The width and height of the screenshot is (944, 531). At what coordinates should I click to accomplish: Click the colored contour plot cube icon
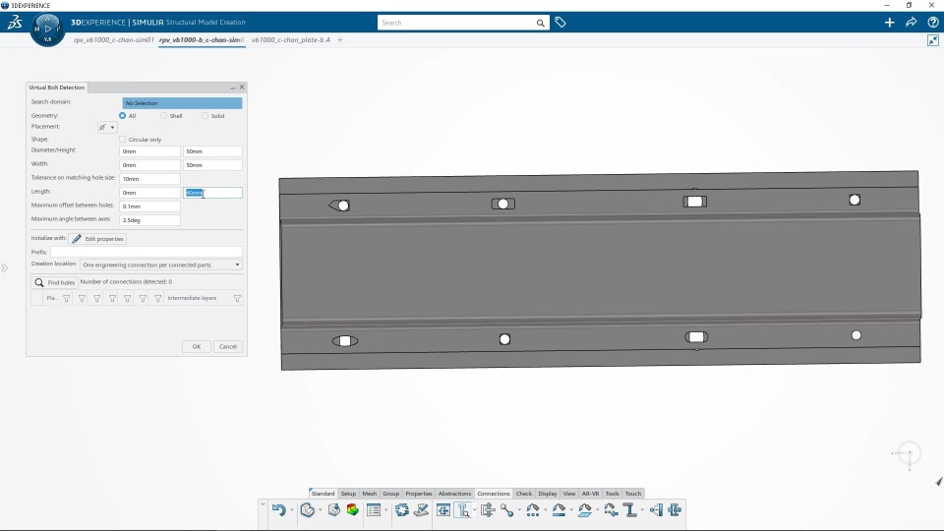coord(352,510)
